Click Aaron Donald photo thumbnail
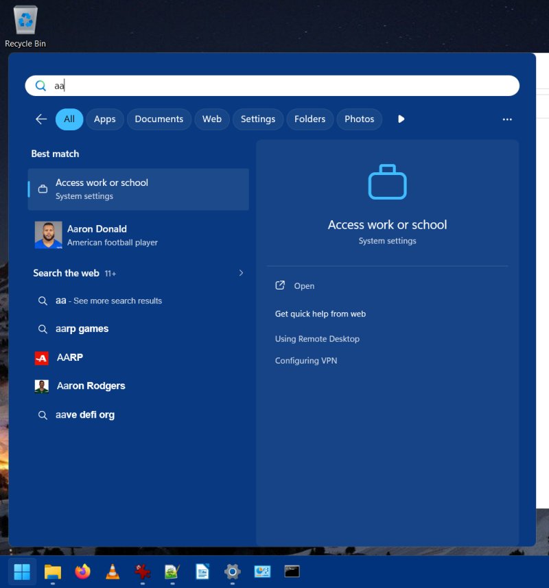 (48, 235)
